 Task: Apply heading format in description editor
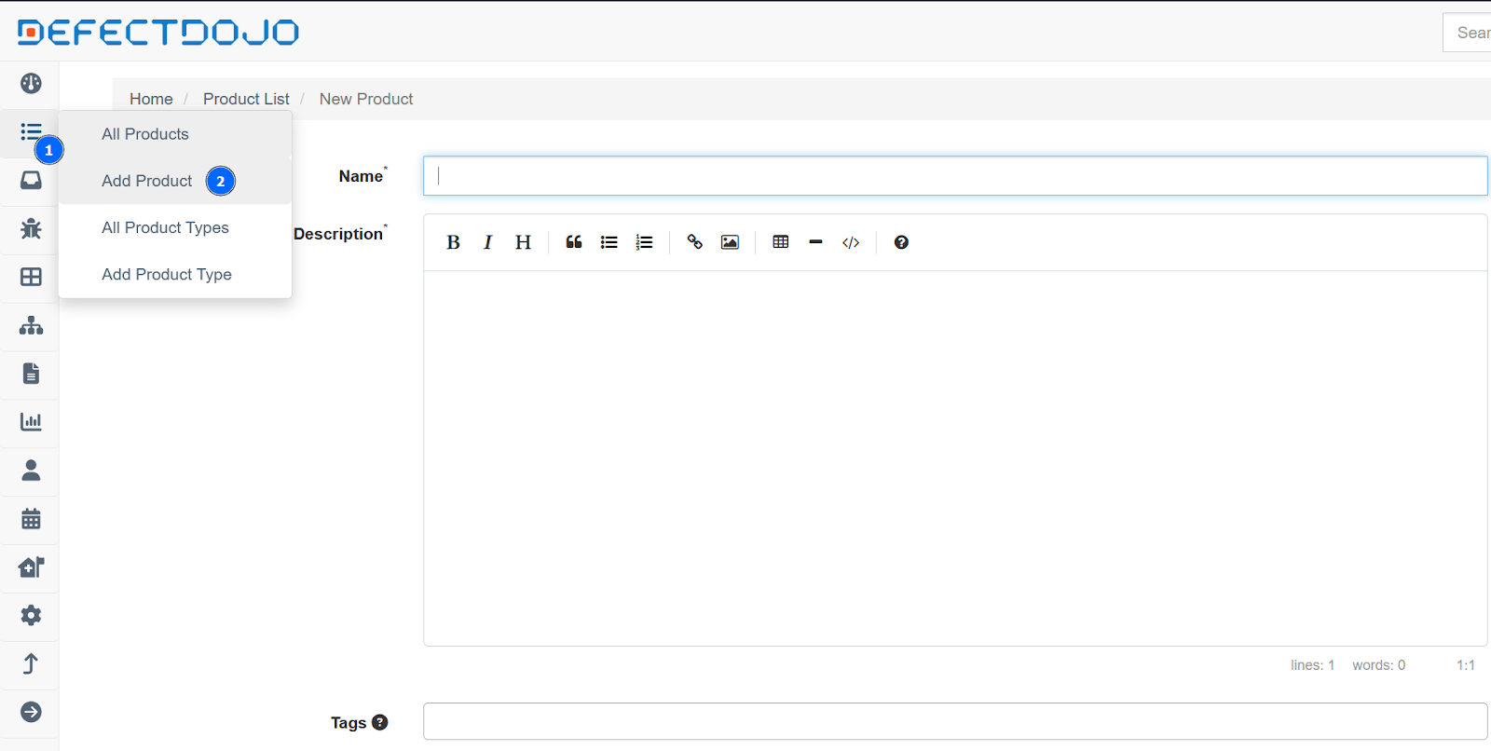click(x=523, y=242)
